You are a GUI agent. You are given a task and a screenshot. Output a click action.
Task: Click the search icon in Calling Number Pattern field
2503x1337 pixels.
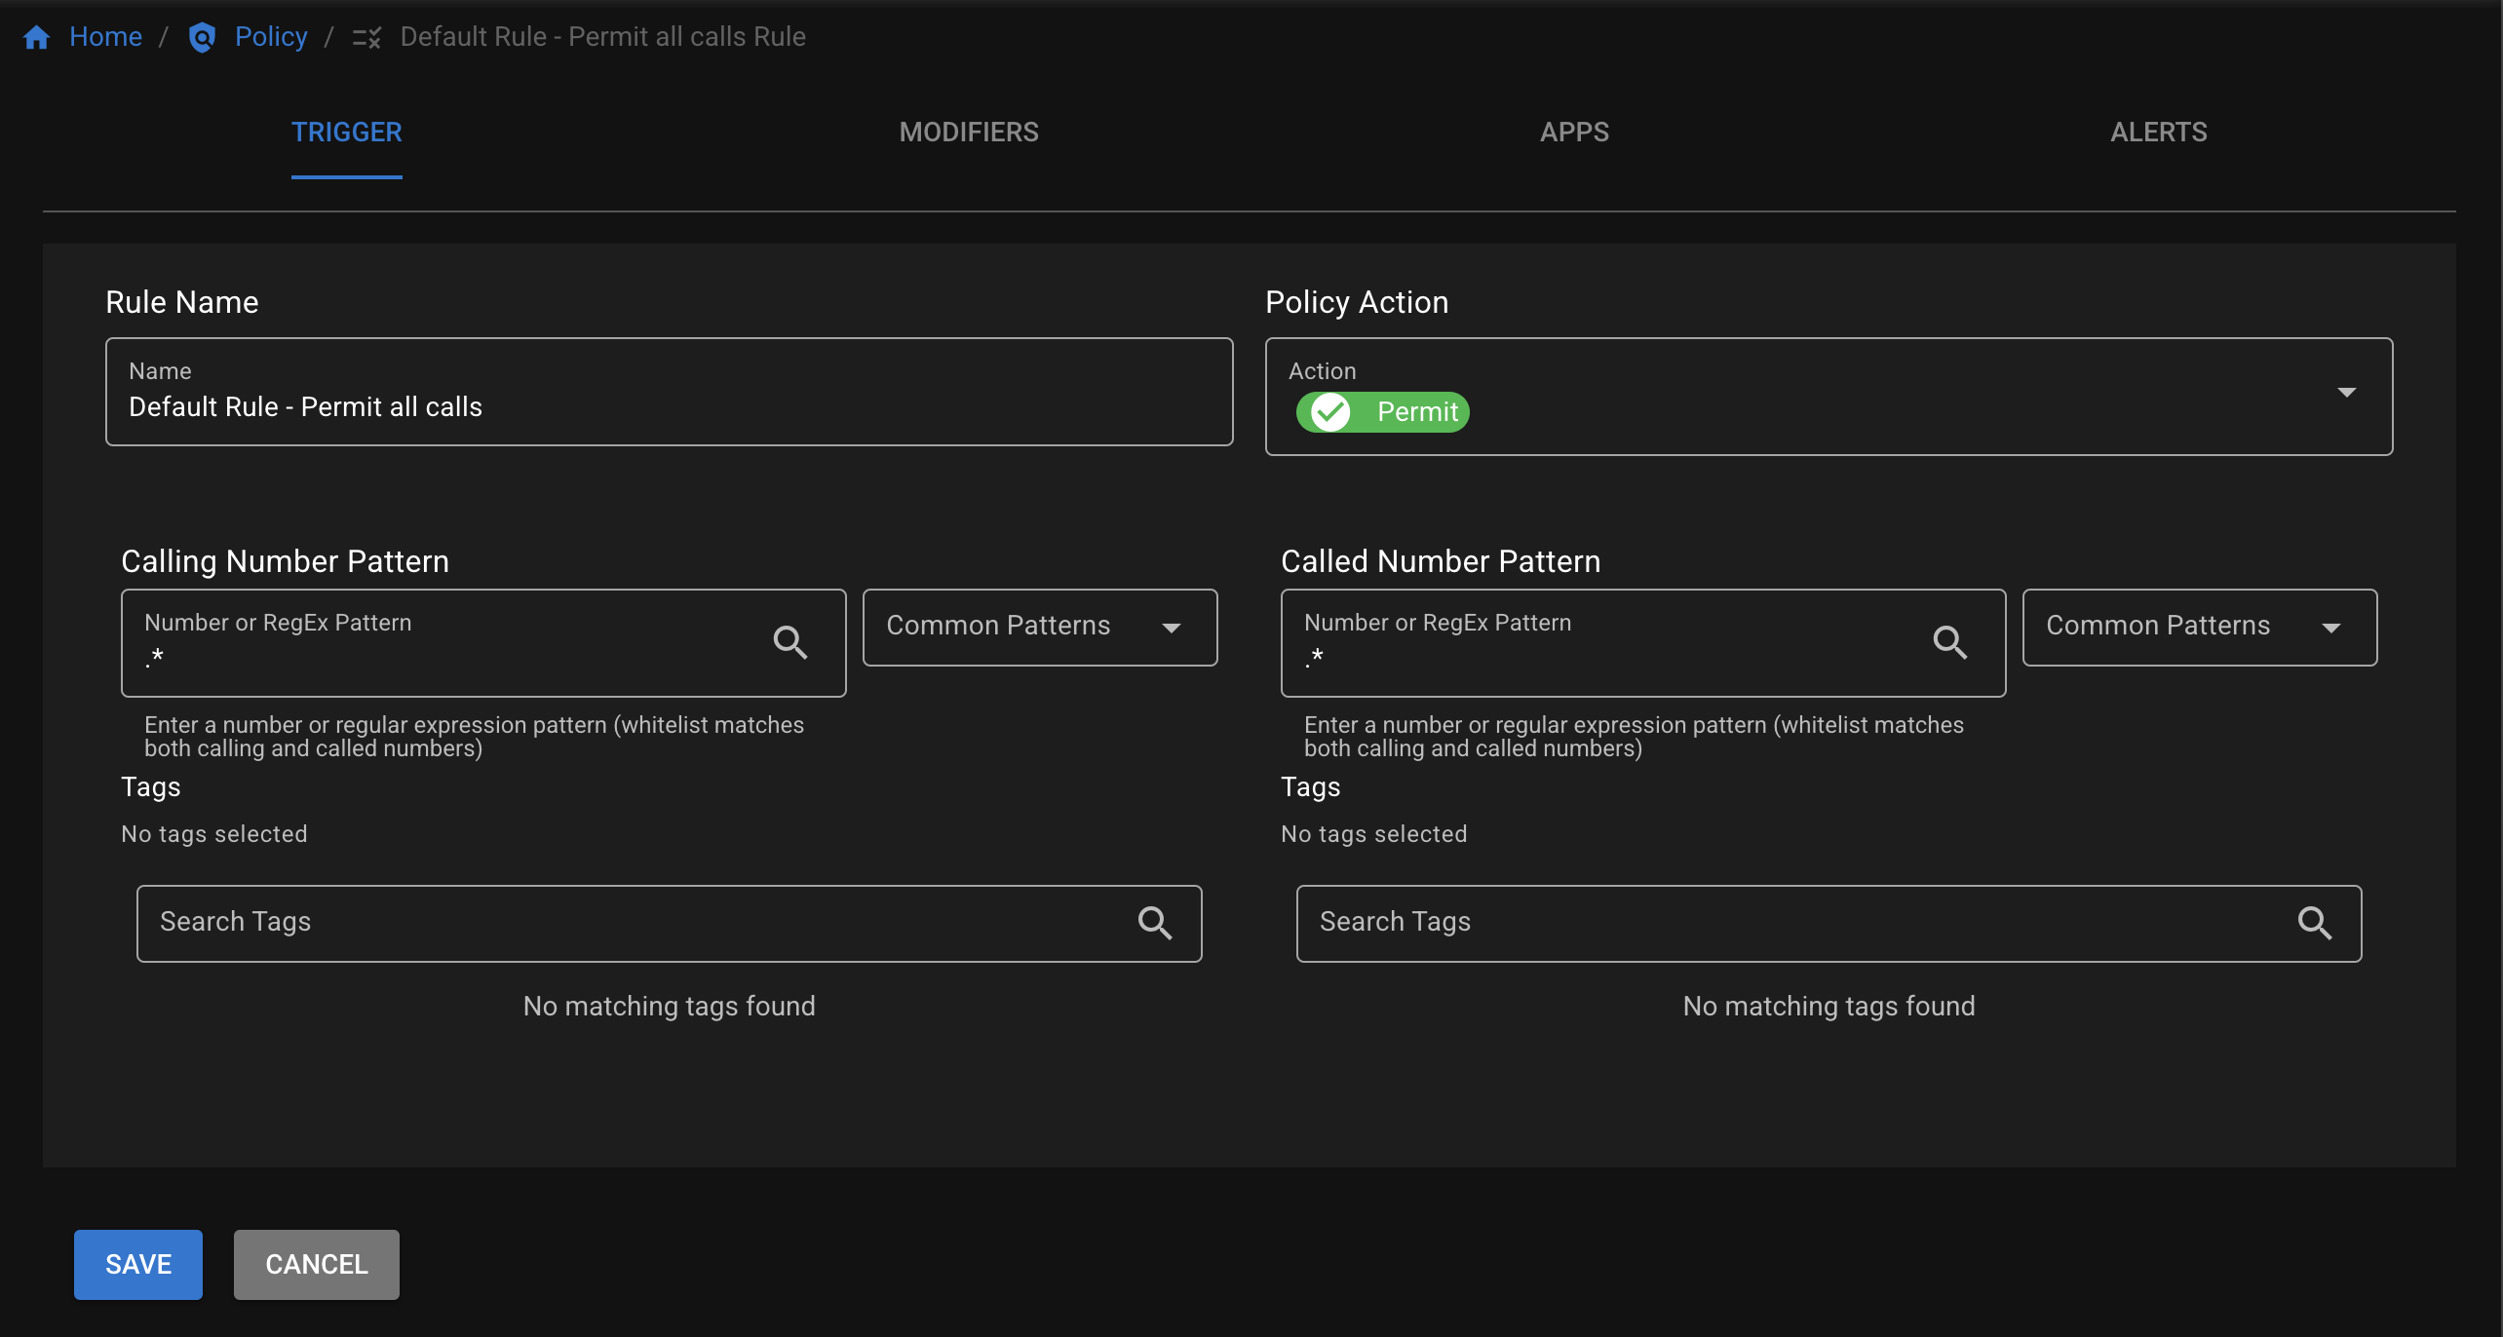tap(789, 642)
